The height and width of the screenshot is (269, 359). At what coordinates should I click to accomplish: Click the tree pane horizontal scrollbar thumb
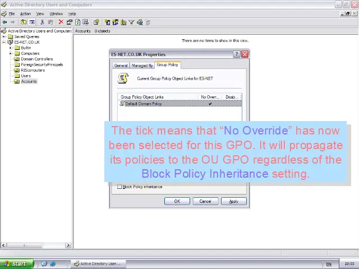point(25,245)
